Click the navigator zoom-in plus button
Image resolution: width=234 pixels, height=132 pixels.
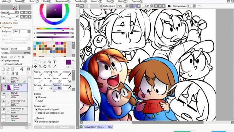click(x=26, y=12)
